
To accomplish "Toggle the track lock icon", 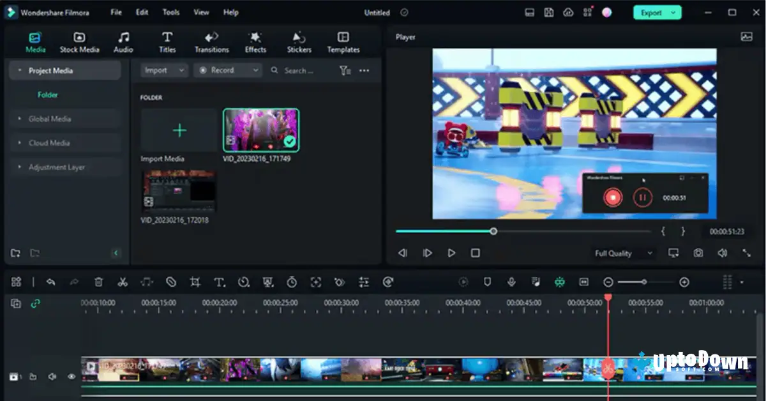I will pyautogui.click(x=32, y=377).
